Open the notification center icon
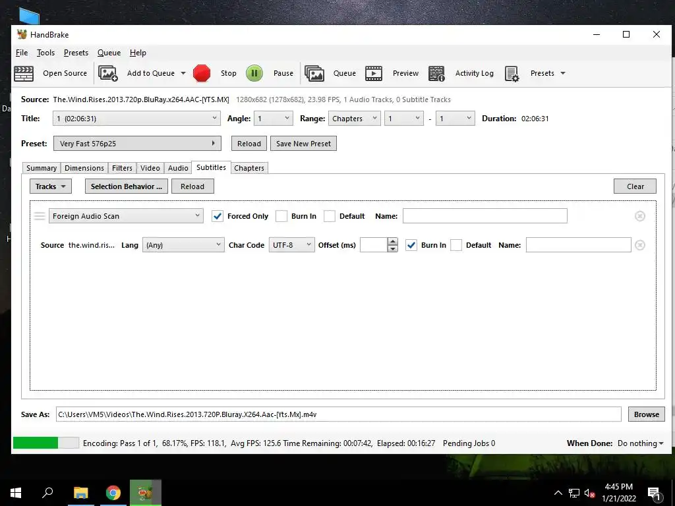Screen dimensions: 675x506 pyautogui.click(x=654, y=493)
